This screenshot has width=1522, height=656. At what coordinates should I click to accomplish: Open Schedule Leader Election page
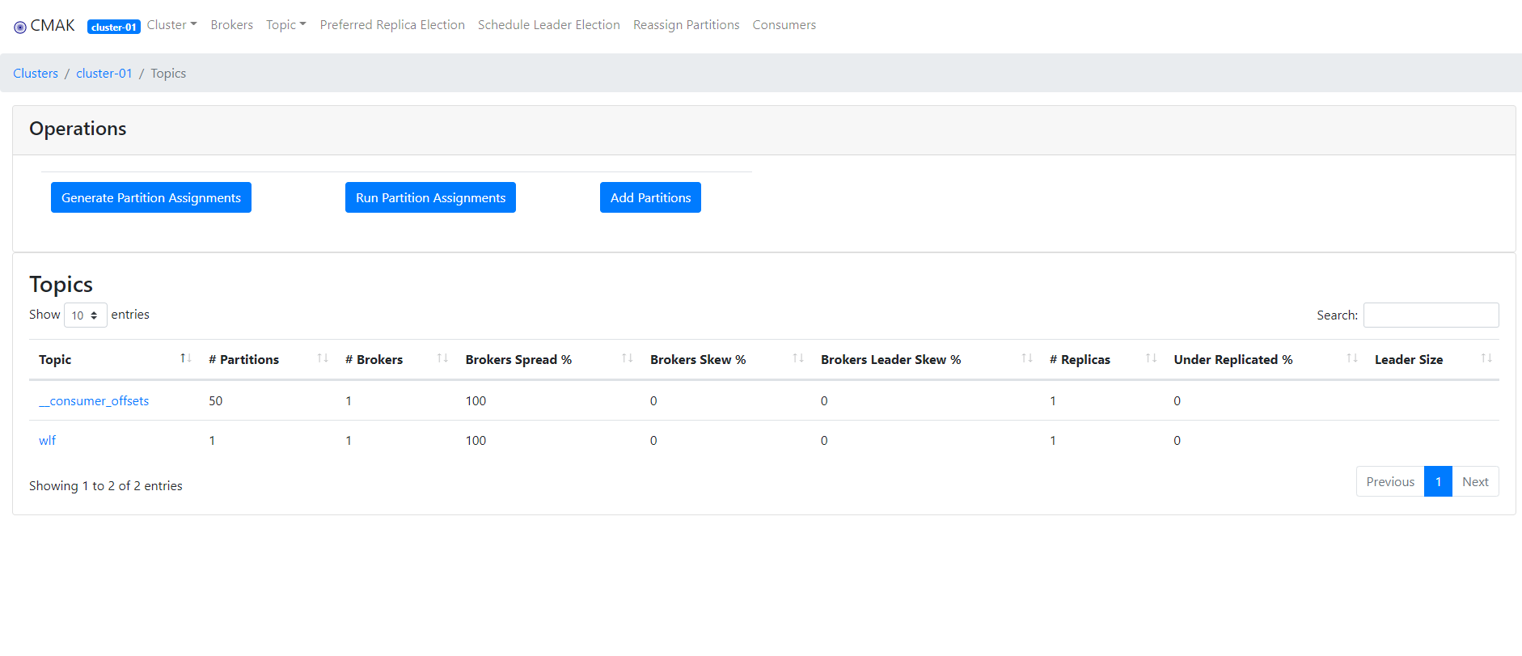[x=549, y=25]
